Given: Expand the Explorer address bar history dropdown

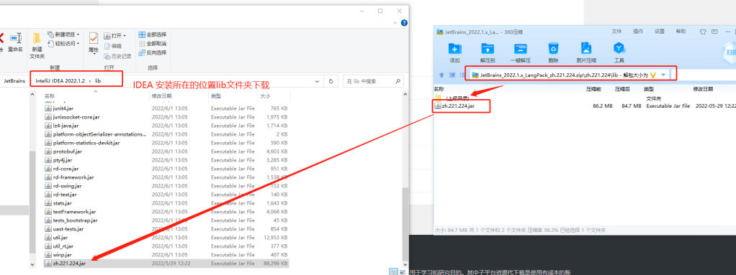Looking at the screenshot, I should pos(318,81).
